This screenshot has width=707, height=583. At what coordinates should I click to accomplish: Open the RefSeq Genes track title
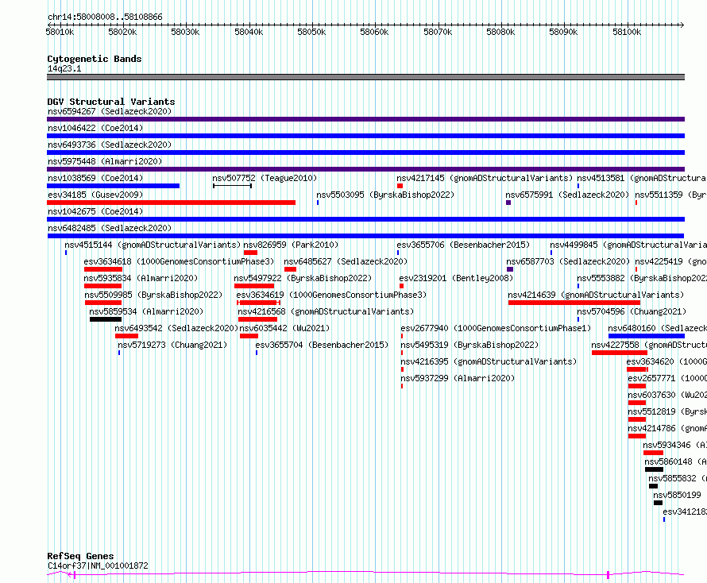pyautogui.click(x=80, y=556)
